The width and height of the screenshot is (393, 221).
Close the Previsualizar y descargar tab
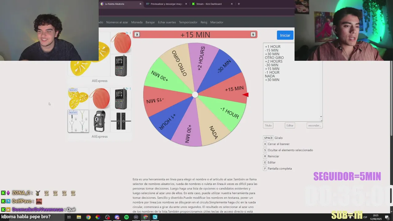pyautogui.click(x=186, y=4)
